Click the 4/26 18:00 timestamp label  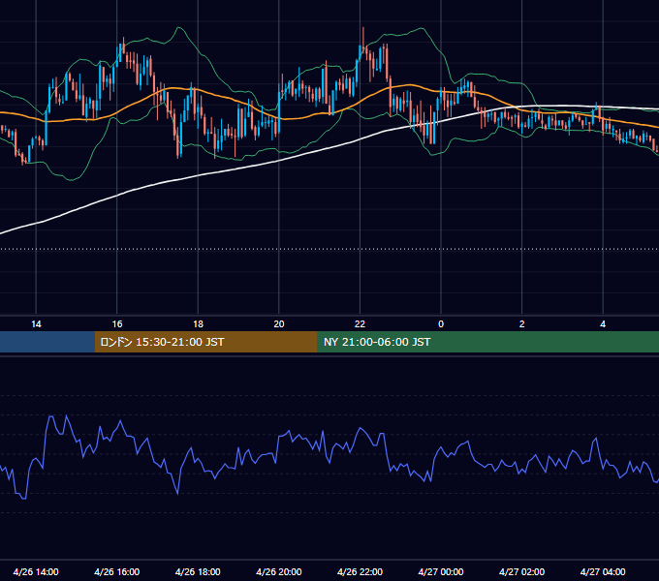click(x=198, y=571)
